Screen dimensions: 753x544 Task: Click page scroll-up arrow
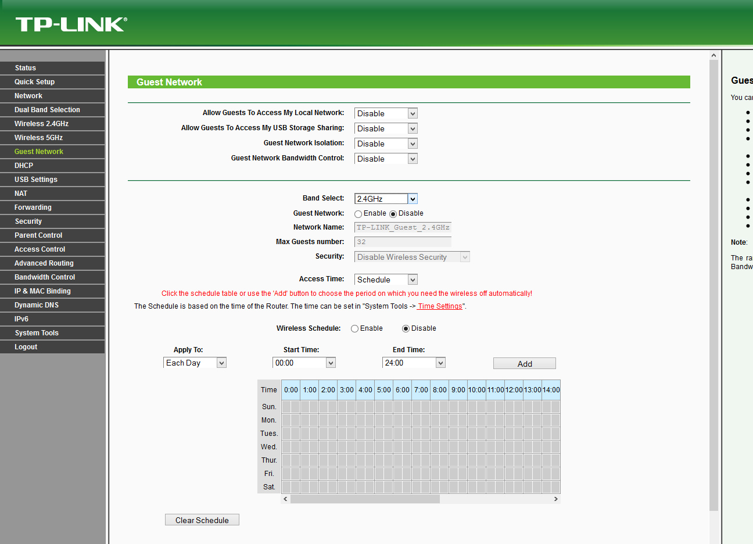coord(713,56)
